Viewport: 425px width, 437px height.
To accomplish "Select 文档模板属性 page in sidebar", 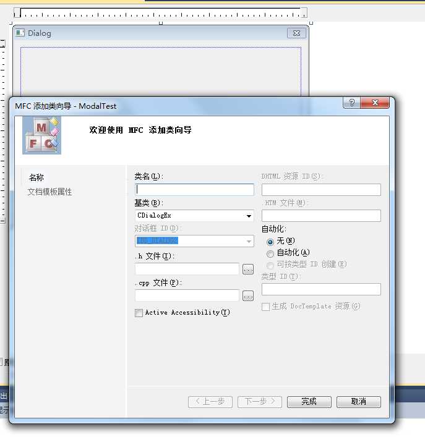I will point(49,192).
